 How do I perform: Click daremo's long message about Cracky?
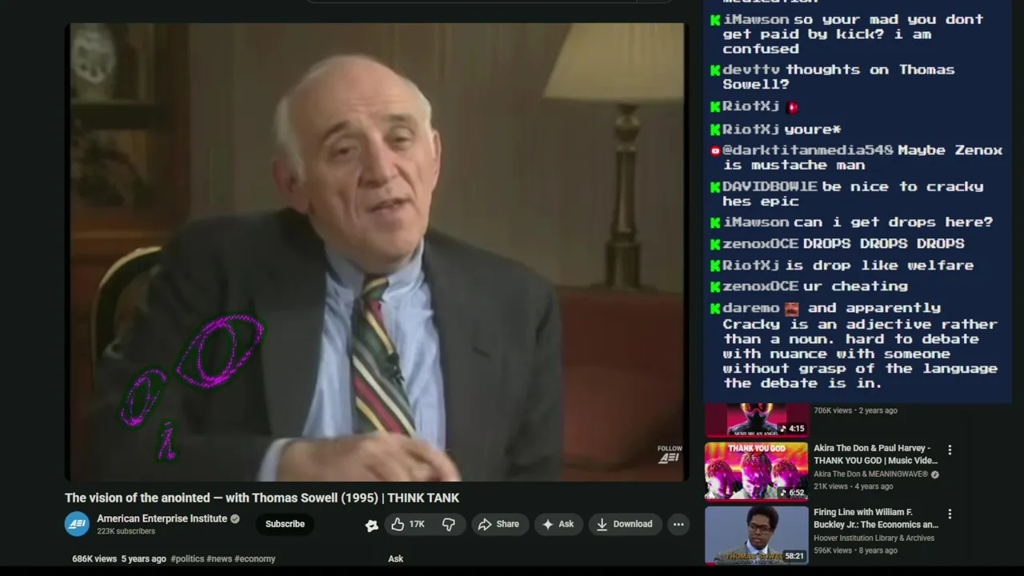pyautogui.click(x=854, y=345)
